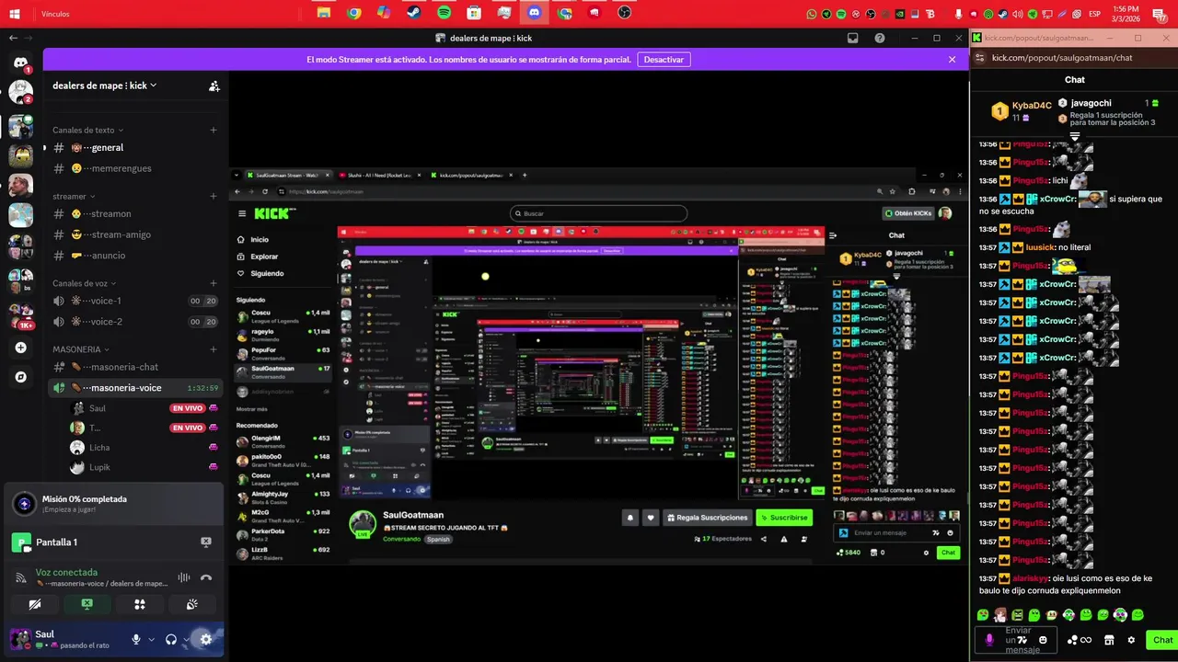Click Desactivar to disable Streamer mode
1178x662 pixels.
664,59
